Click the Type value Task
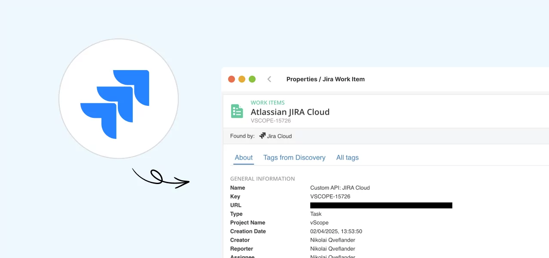 [x=316, y=214]
